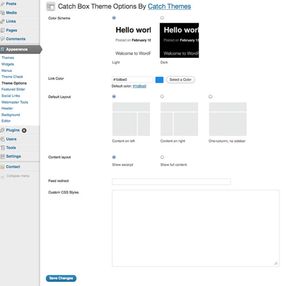The height and width of the screenshot is (286, 282).
Task: Choose One-column no sidebar radio
Action: tap(211, 96)
